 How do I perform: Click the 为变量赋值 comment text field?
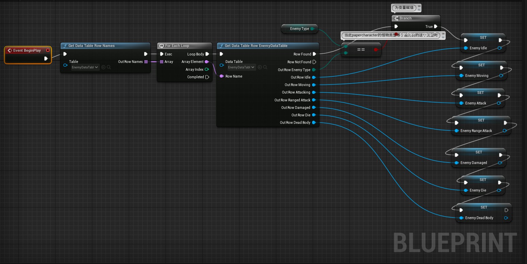coord(404,7)
